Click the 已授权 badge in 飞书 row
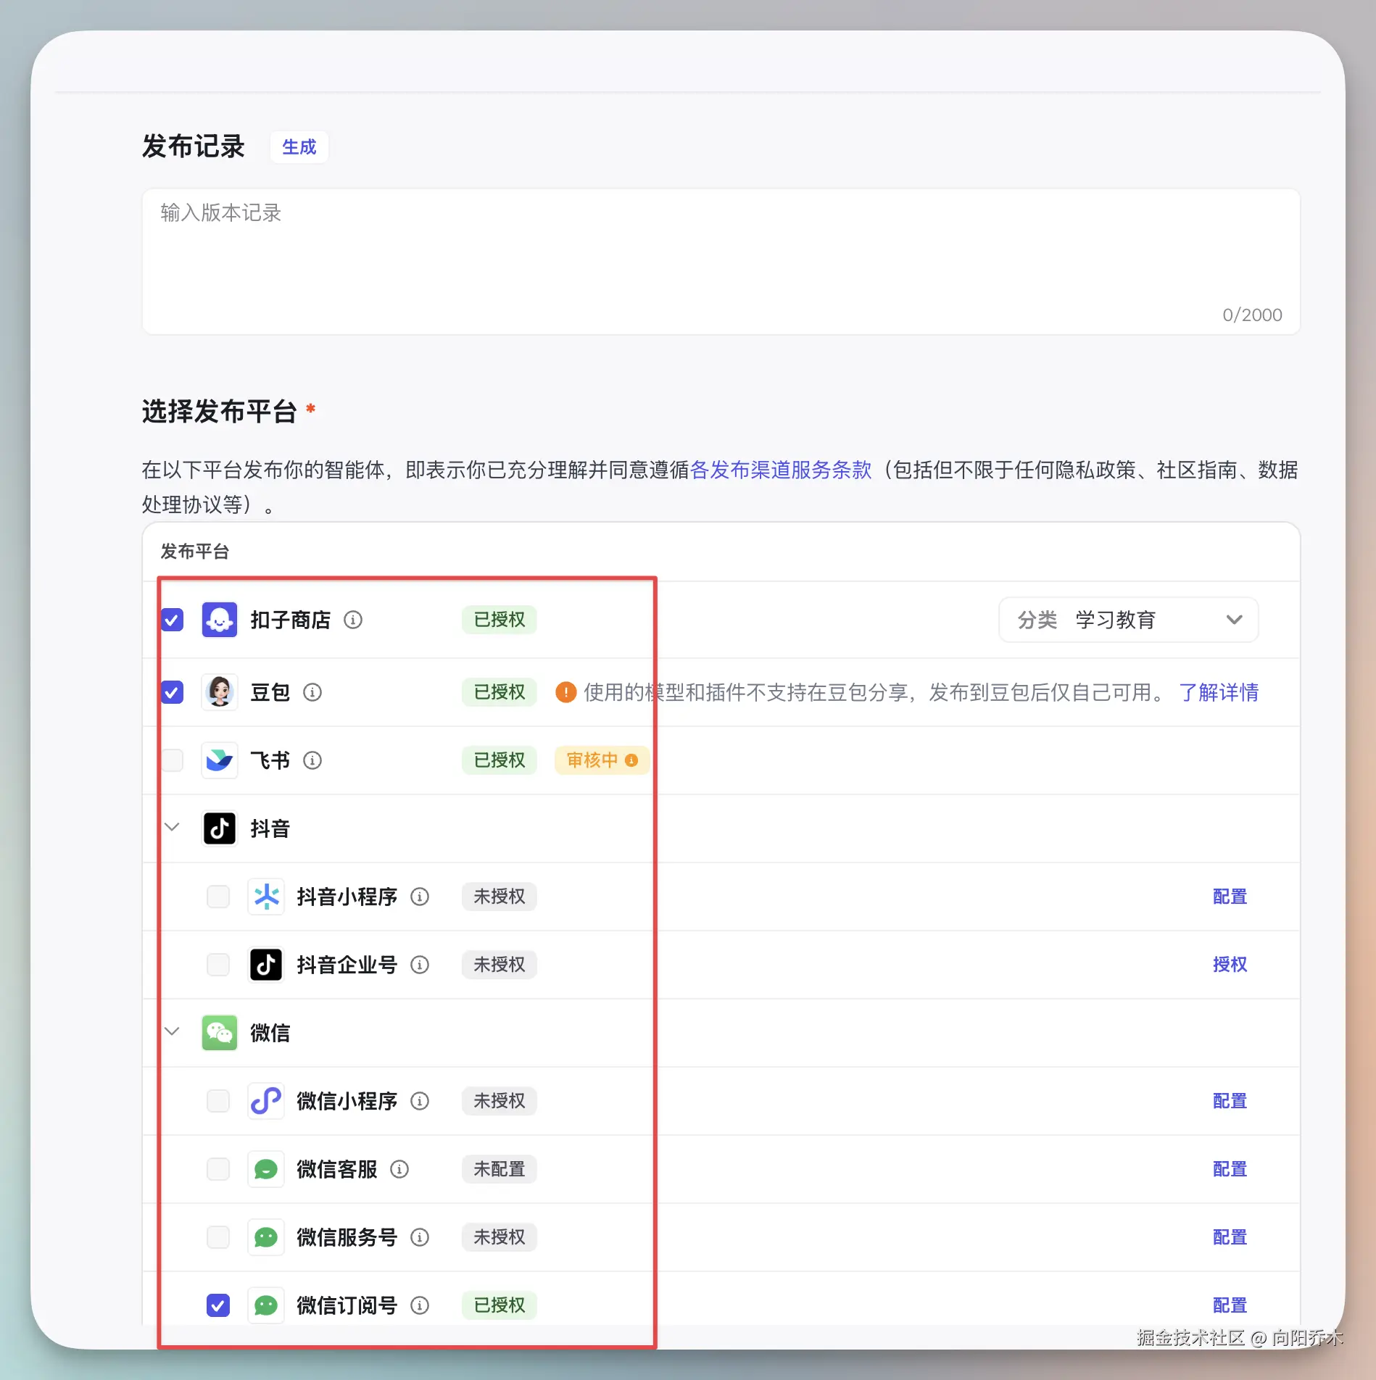1376x1380 pixels. tap(500, 760)
